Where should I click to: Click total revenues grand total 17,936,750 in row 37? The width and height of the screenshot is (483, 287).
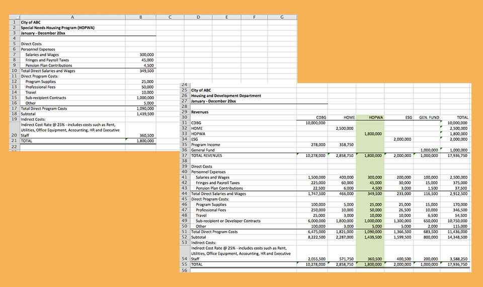coord(457,156)
